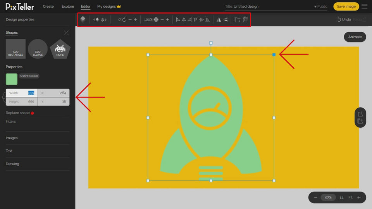Click the Redo button
The height and width of the screenshot is (209, 372).
(x=360, y=19)
